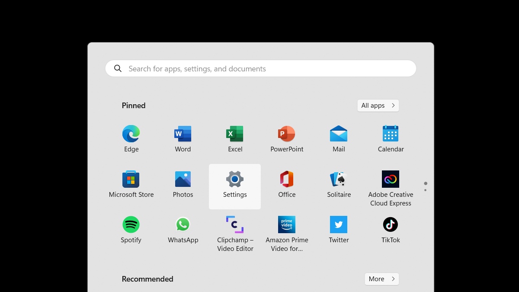519x292 pixels.
Task: Open the Edge browser
Action: 131,139
